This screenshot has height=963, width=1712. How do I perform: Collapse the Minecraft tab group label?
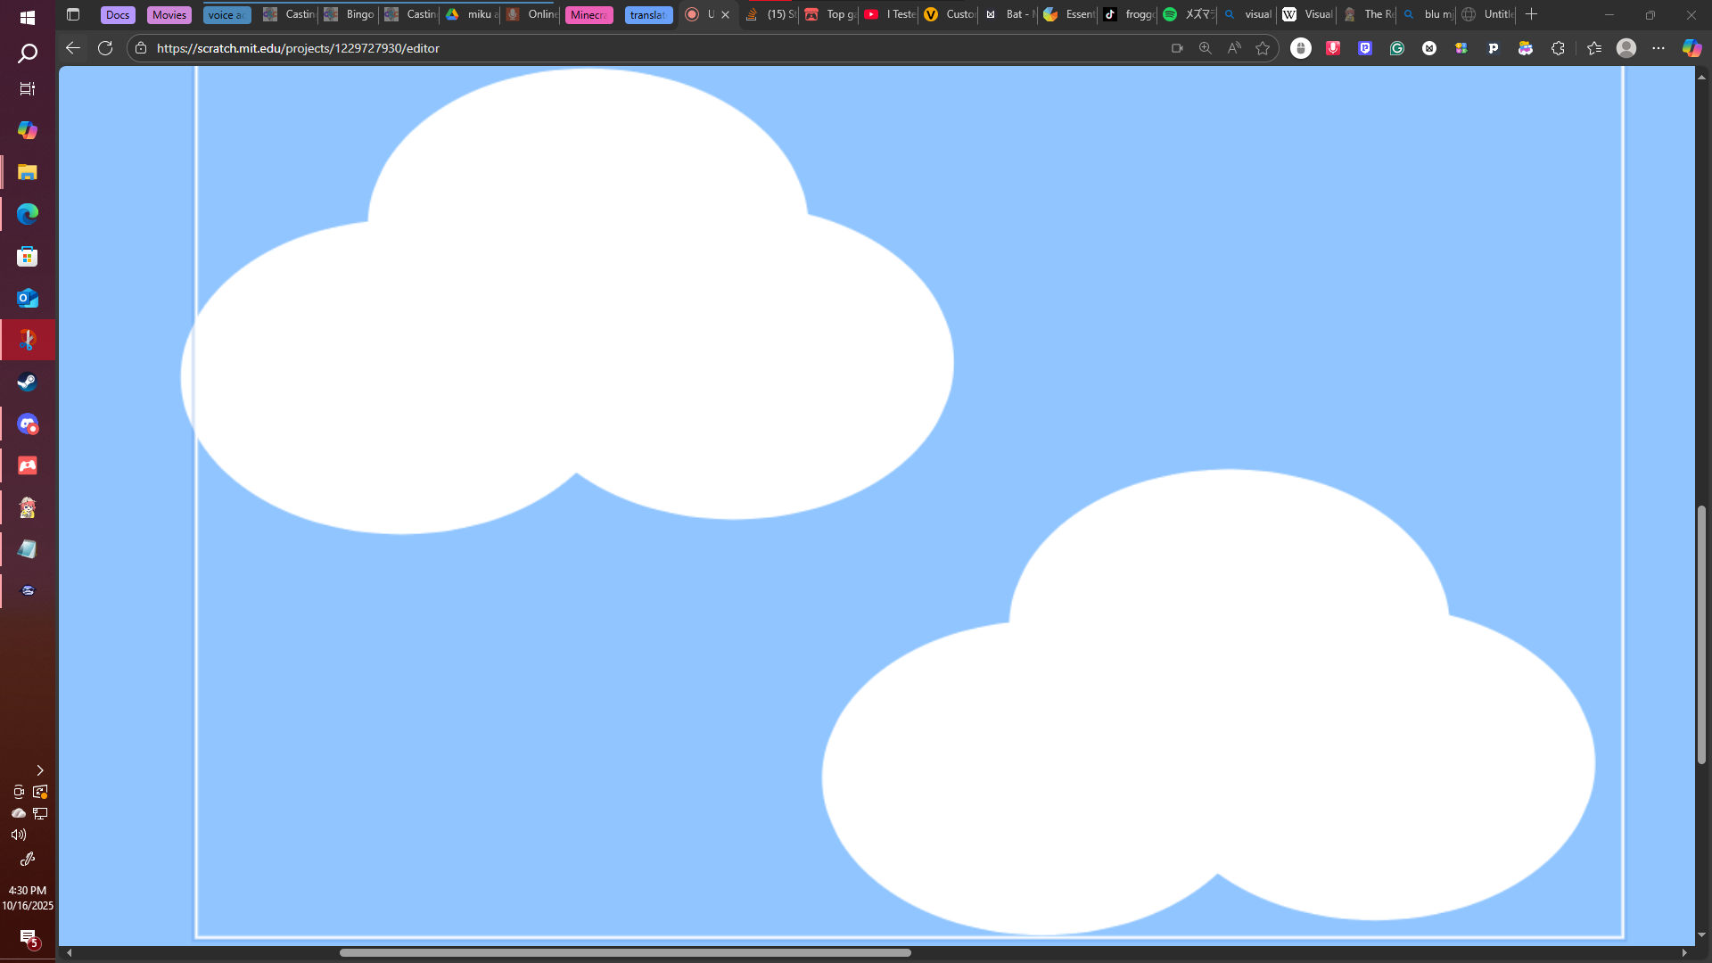[588, 14]
